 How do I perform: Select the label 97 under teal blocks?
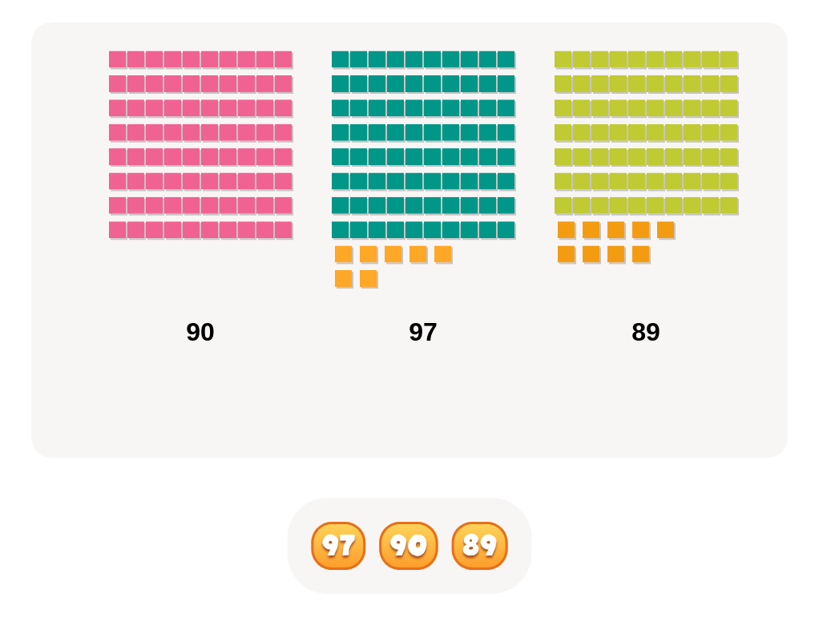coord(422,333)
